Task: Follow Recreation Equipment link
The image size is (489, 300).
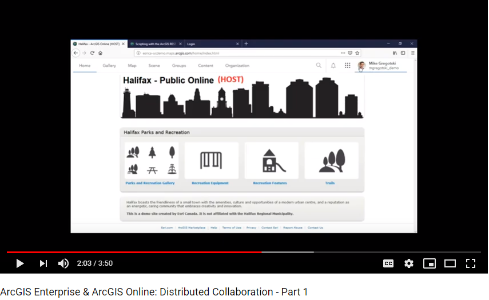Action: pyautogui.click(x=210, y=183)
